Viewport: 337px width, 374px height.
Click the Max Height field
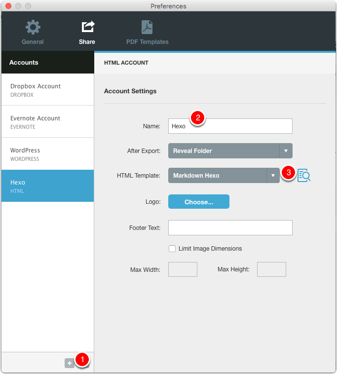pyautogui.click(x=271, y=269)
